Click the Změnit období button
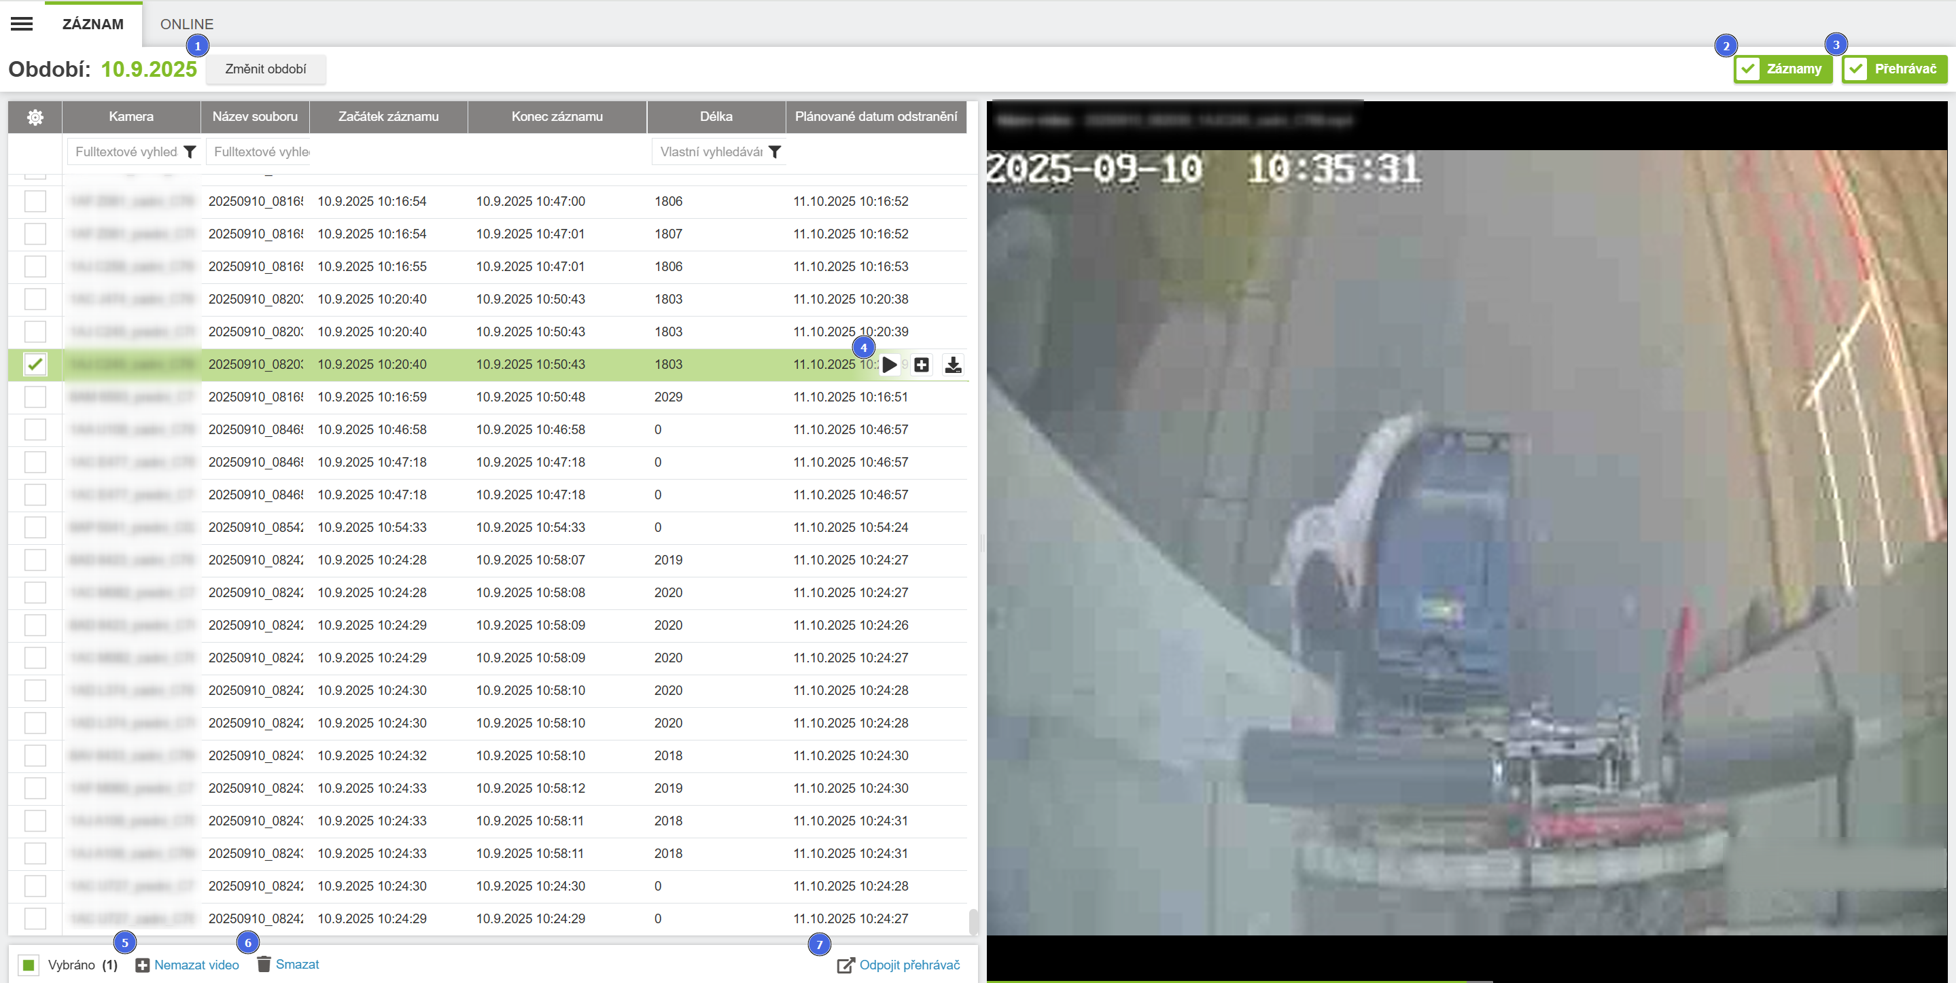 tap(266, 69)
